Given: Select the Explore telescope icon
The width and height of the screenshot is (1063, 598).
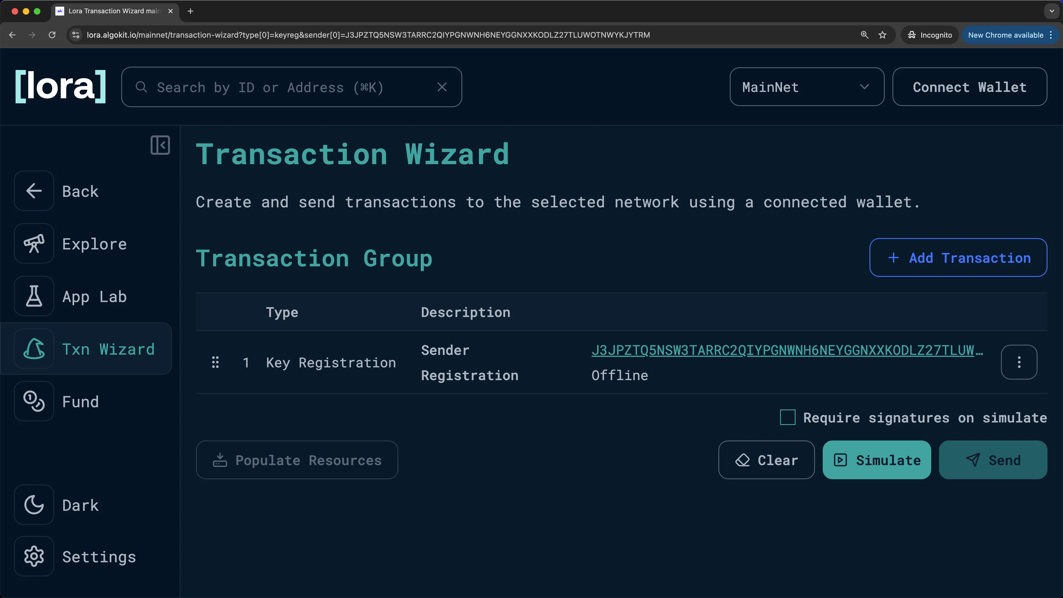Looking at the screenshot, I should [33, 244].
